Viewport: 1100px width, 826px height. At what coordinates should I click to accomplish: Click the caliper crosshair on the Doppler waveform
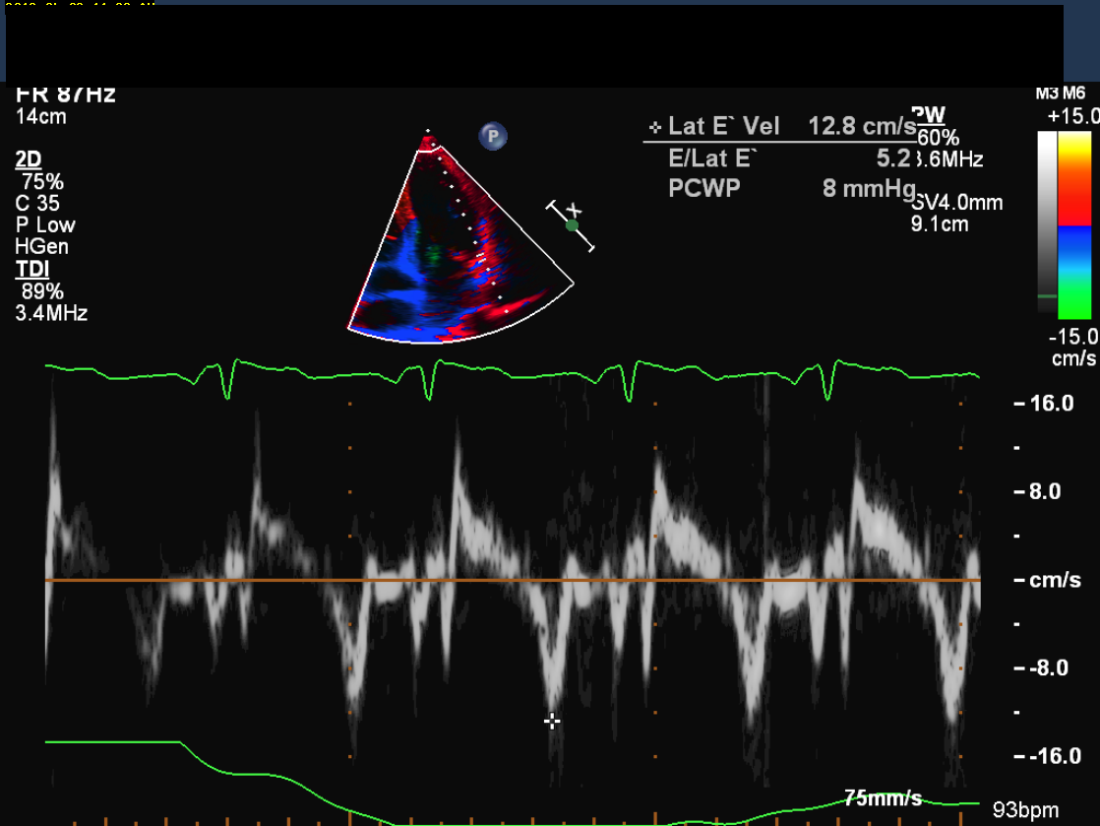coord(552,722)
